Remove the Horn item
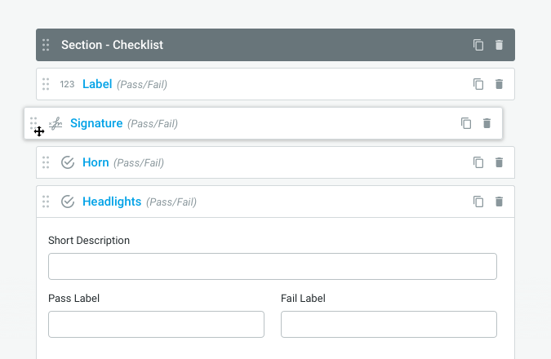Screen dimensions: 551x359 tap(500, 162)
